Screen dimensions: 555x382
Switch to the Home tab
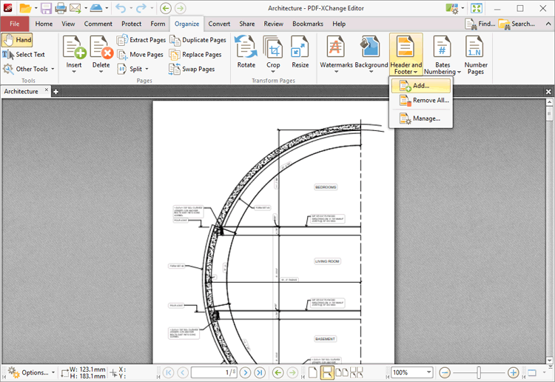[x=44, y=24]
